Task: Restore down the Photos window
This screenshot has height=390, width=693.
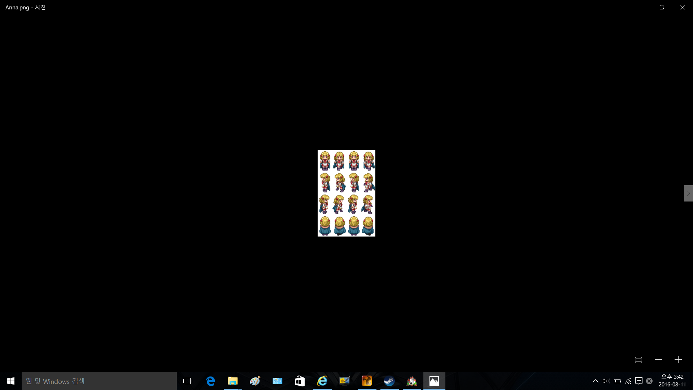Action: tap(662, 7)
